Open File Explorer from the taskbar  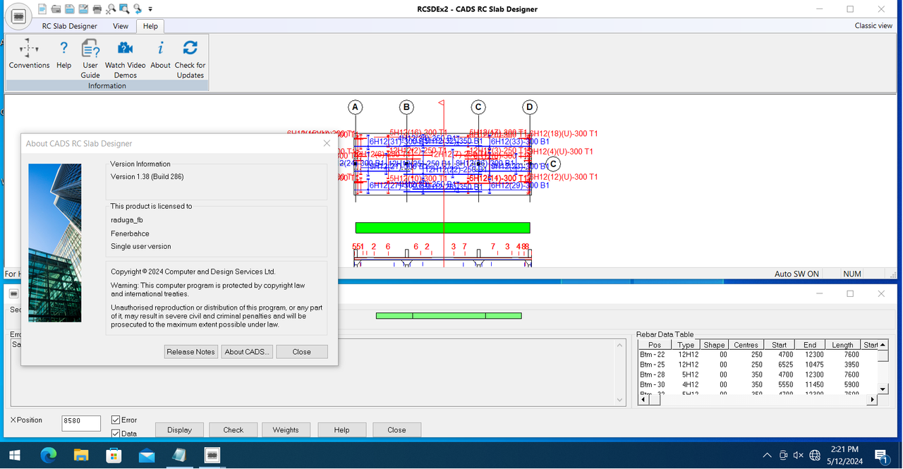(81, 455)
